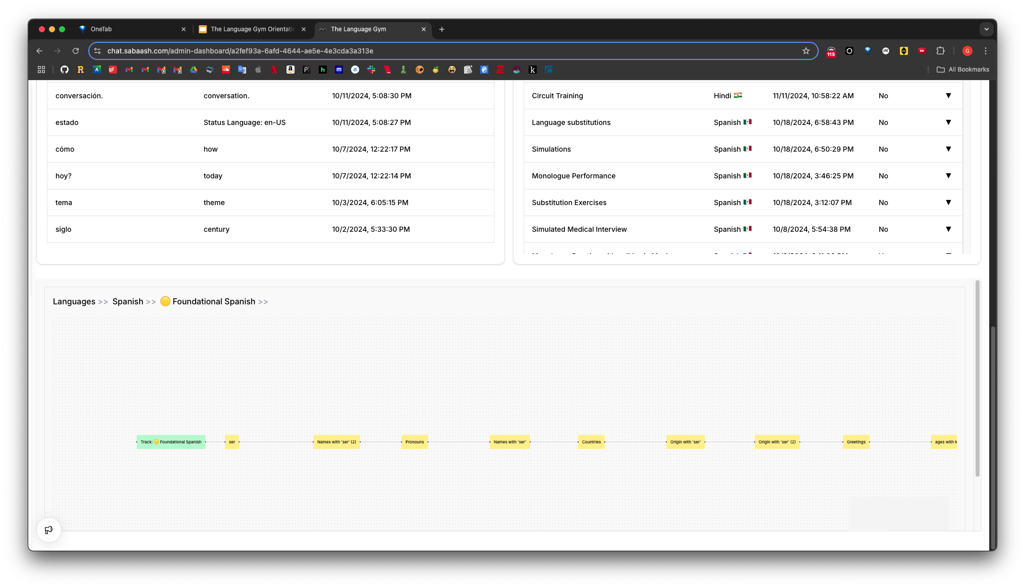1025x588 pixels.
Task: Reload the page
Action: [76, 51]
